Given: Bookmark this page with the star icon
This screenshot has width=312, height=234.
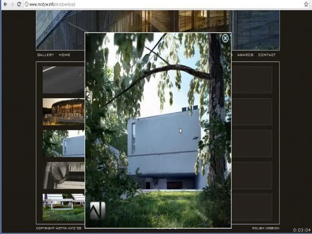Looking at the screenshot, I should 306,4.
